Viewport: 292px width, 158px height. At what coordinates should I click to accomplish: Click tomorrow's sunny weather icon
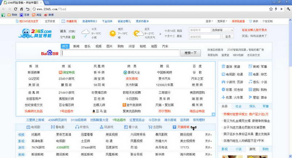[x=113, y=33]
